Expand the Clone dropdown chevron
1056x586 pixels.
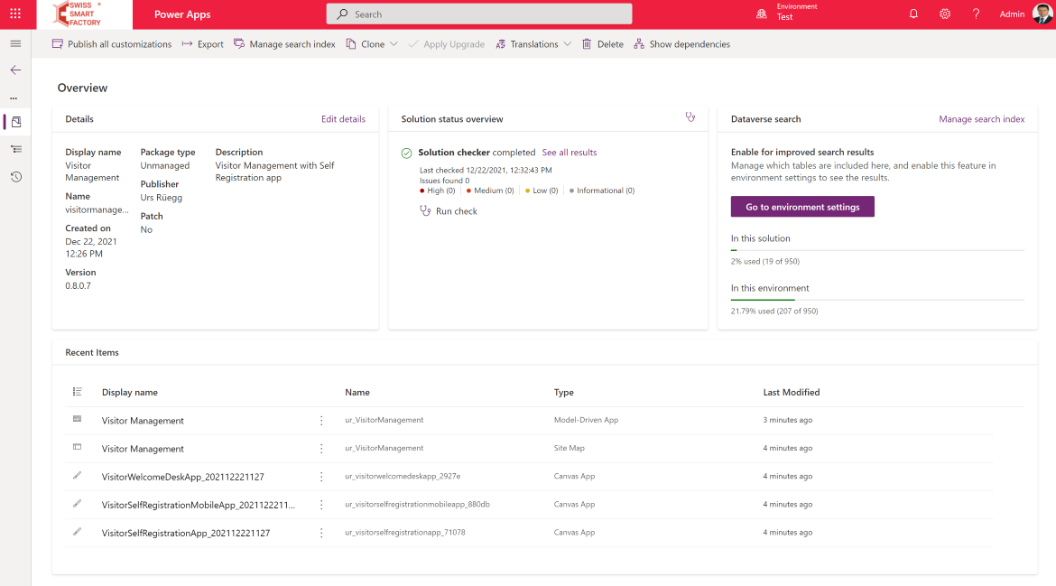tap(394, 43)
